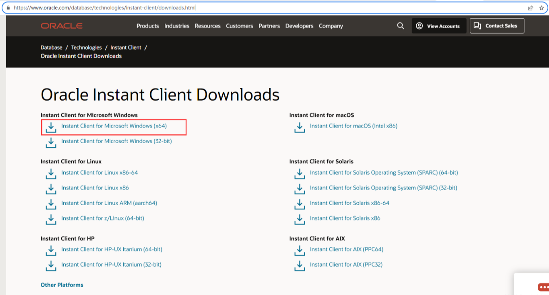Click the Instant Client for Microsoft Windows heading
Image resolution: width=549 pixels, height=295 pixels.
(89, 115)
